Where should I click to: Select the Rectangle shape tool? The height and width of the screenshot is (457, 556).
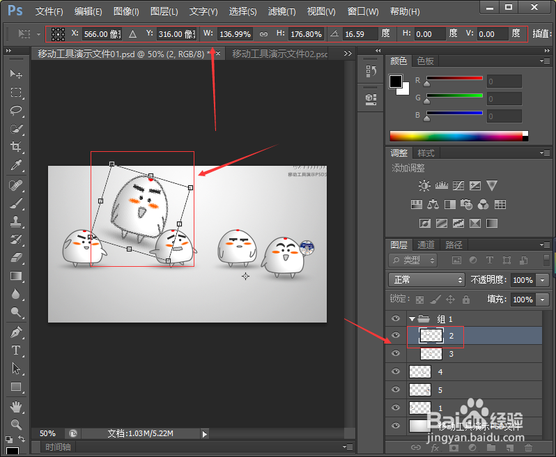[x=15, y=387]
